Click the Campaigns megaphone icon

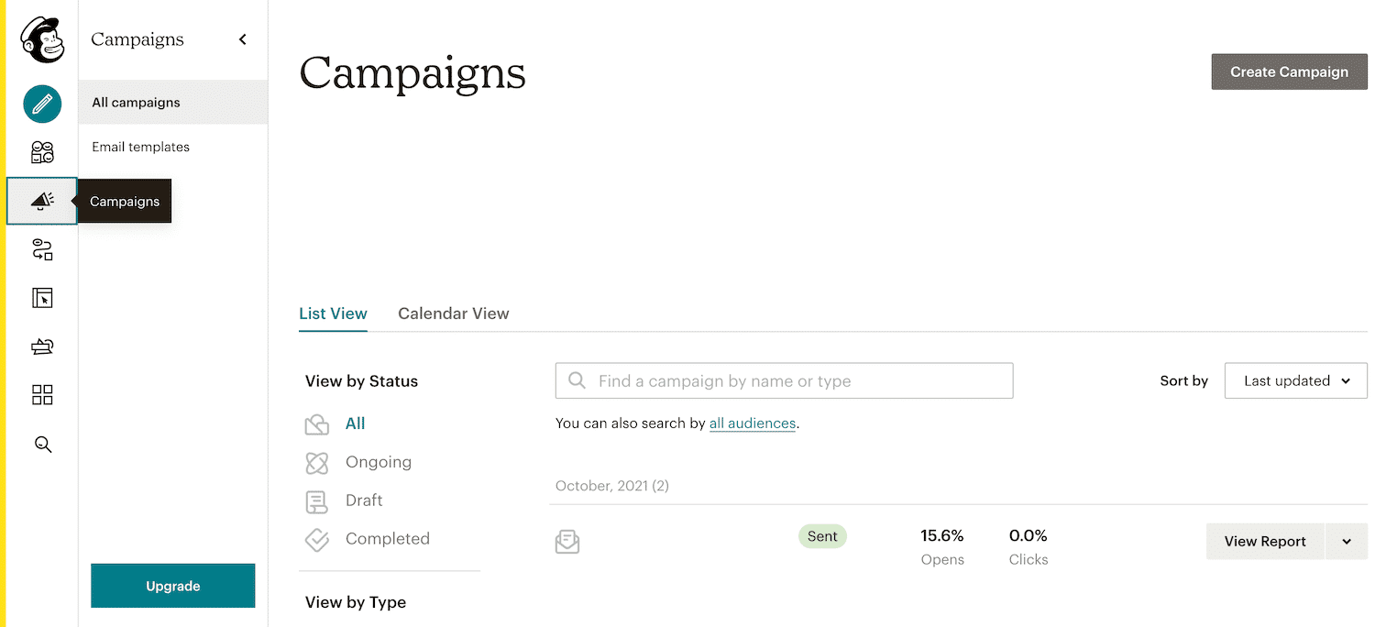[x=42, y=201]
